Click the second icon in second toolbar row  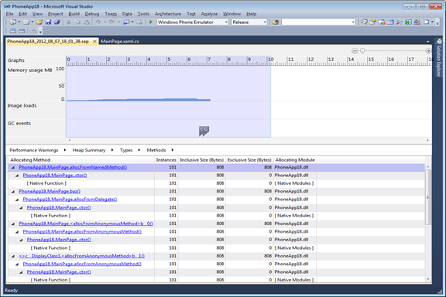22,31
